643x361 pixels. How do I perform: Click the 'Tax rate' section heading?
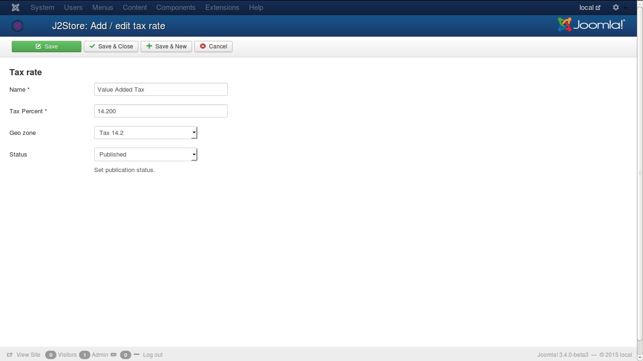[25, 72]
